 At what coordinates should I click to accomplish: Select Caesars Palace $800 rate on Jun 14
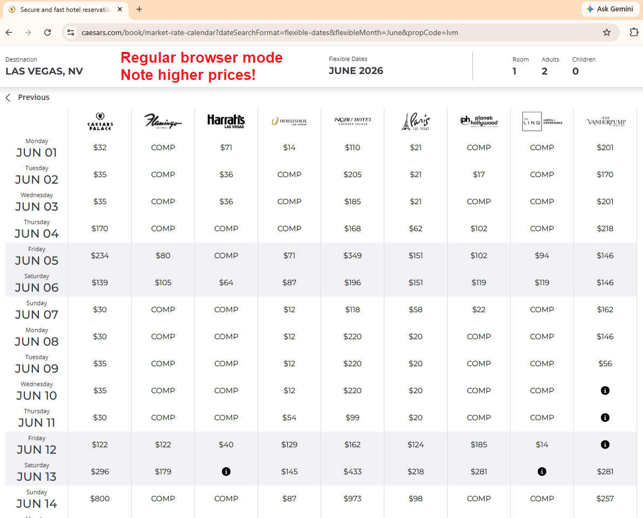click(100, 500)
